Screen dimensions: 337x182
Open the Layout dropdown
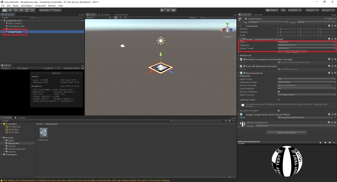click(x=327, y=10)
